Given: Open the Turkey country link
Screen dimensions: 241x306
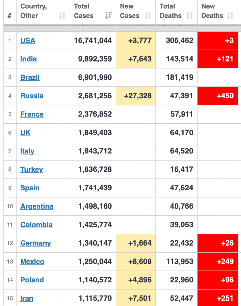Looking at the screenshot, I should [32, 169].
